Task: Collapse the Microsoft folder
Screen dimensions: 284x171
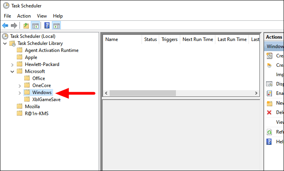Action: (12, 71)
